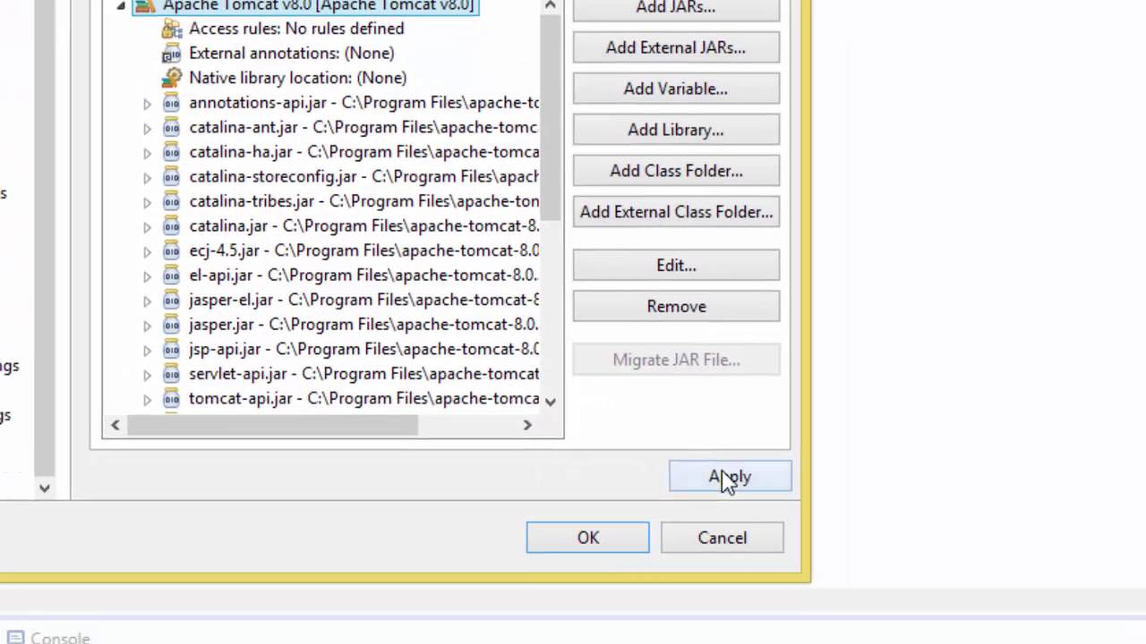The image size is (1146, 644).
Task: Click the Apache Tomcat v8.0 library icon
Action: pyautogui.click(x=145, y=5)
